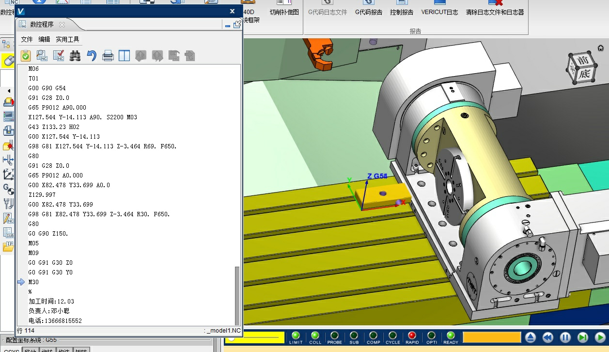609x352 pixels.
Task: Open the VERICUT日志 ribbon button
Action: (x=439, y=9)
